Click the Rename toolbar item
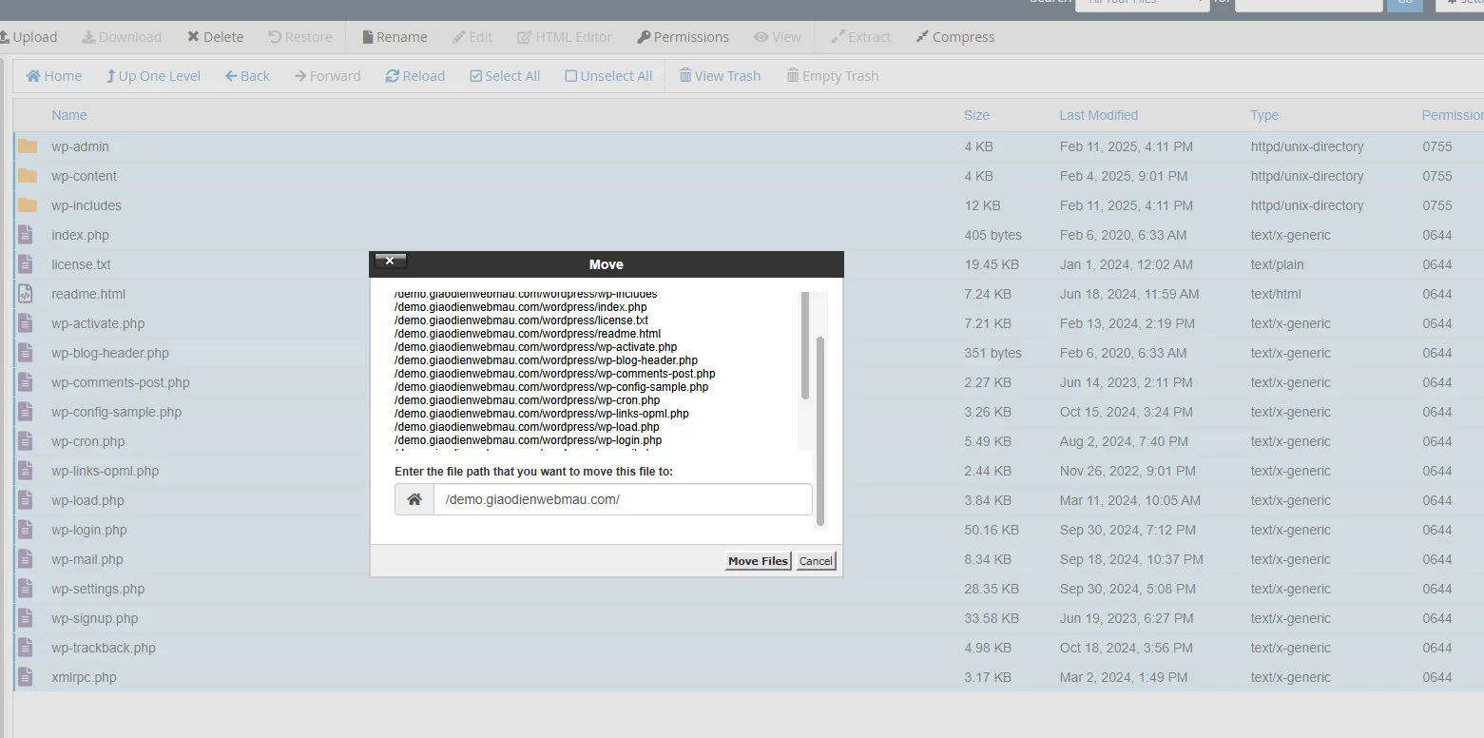Viewport: 1484px width, 738px height. (395, 37)
